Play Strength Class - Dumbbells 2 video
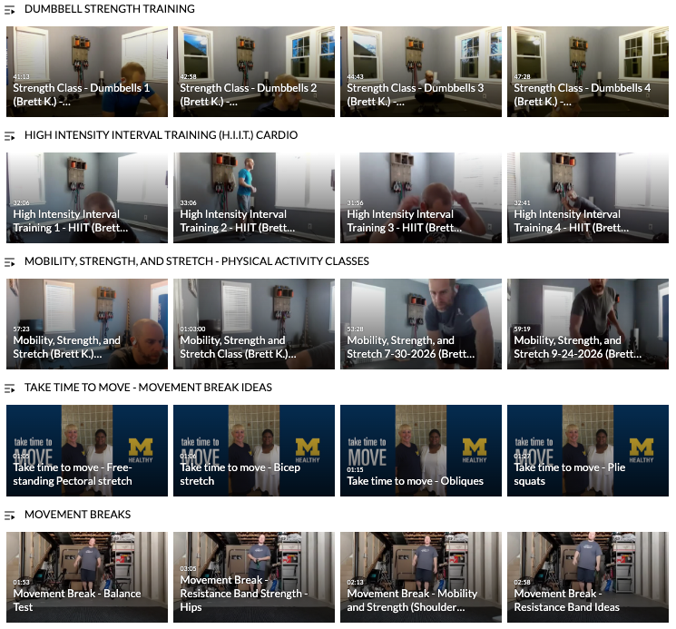The height and width of the screenshot is (629, 676). click(254, 72)
